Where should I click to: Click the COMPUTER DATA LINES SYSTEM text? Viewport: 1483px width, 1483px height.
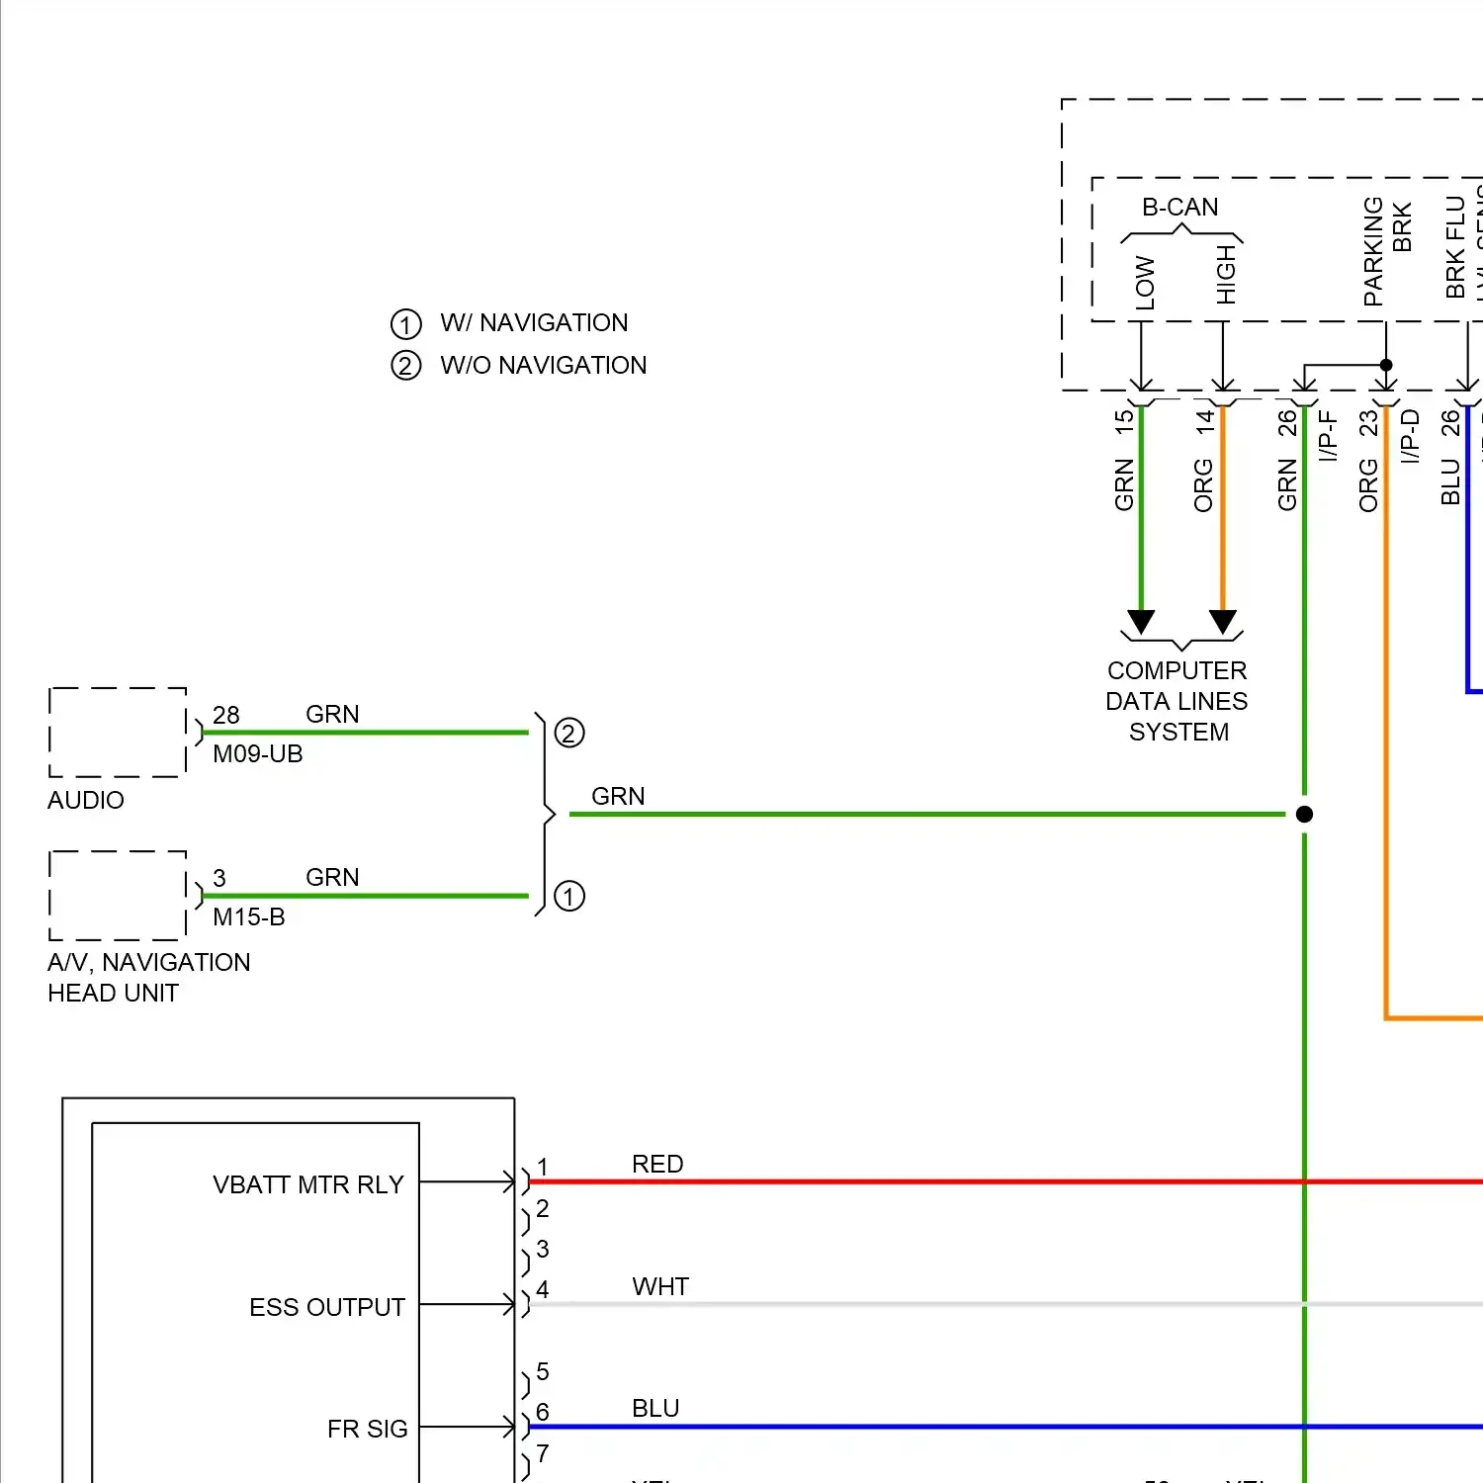pos(1178,701)
